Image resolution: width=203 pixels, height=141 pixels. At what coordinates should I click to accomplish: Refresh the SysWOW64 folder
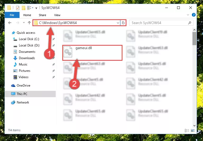tap(123, 23)
